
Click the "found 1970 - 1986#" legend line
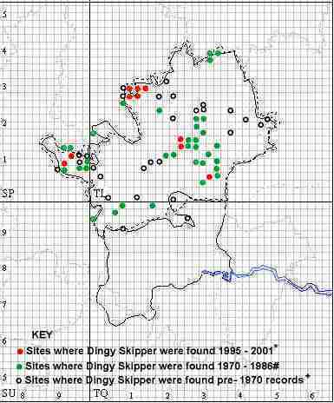click(x=153, y=366)
